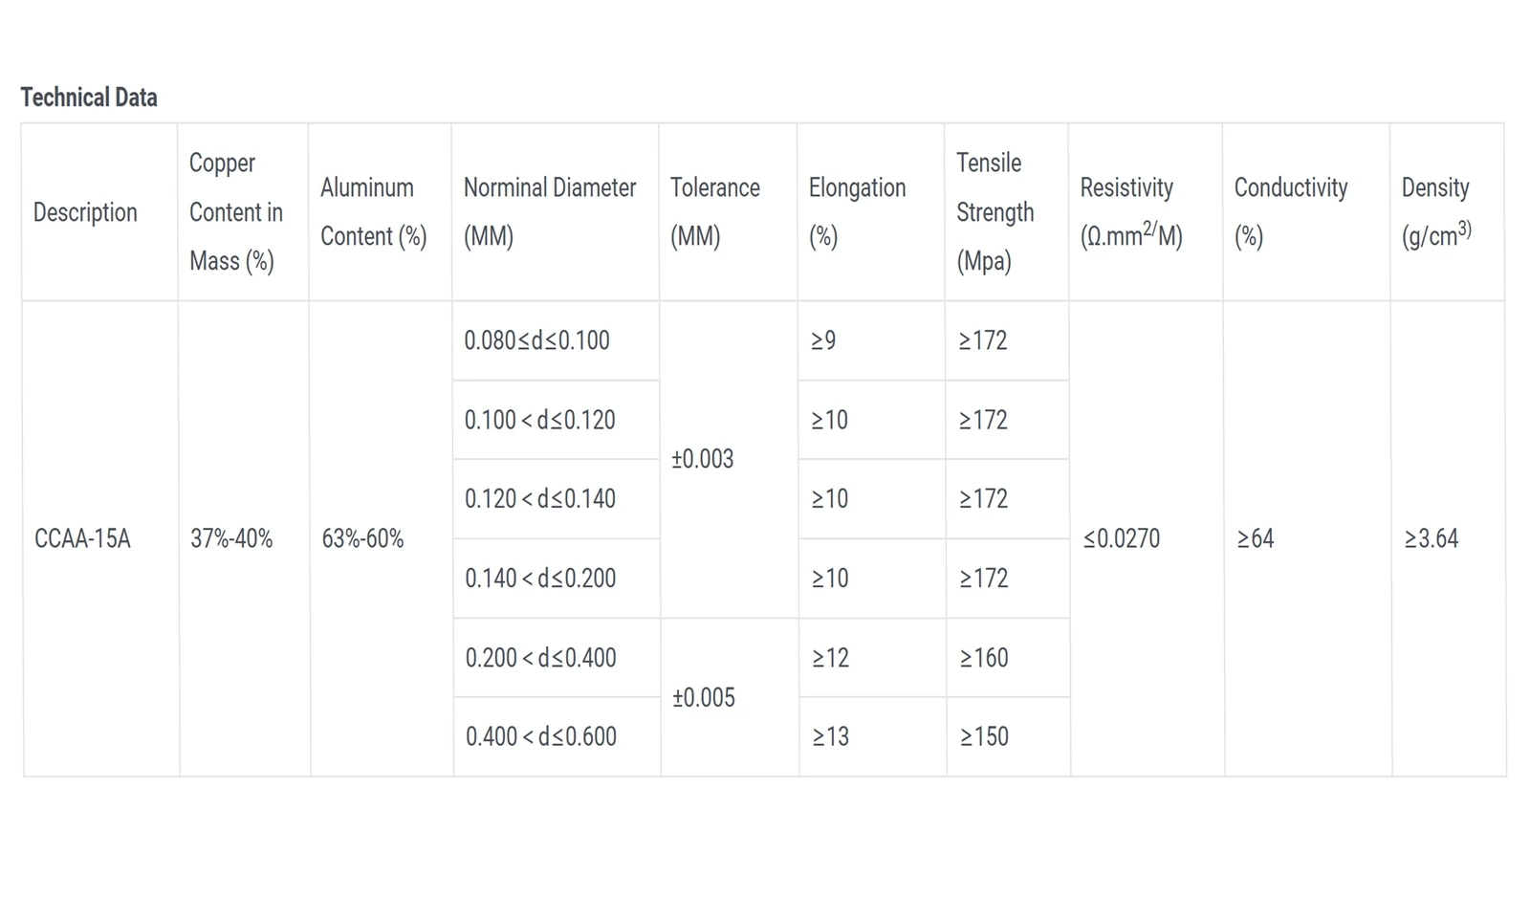The width and height of the screenshot is (1530, 918).
Task: Click the CCAA-15A description cell
Action: coord(100,538)
